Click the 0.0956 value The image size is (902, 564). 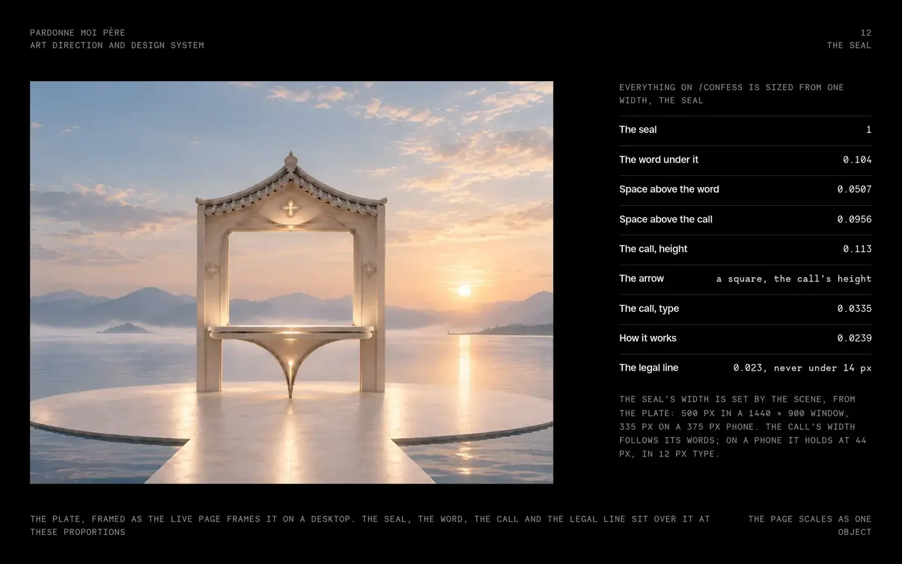[x=854, y=219]
